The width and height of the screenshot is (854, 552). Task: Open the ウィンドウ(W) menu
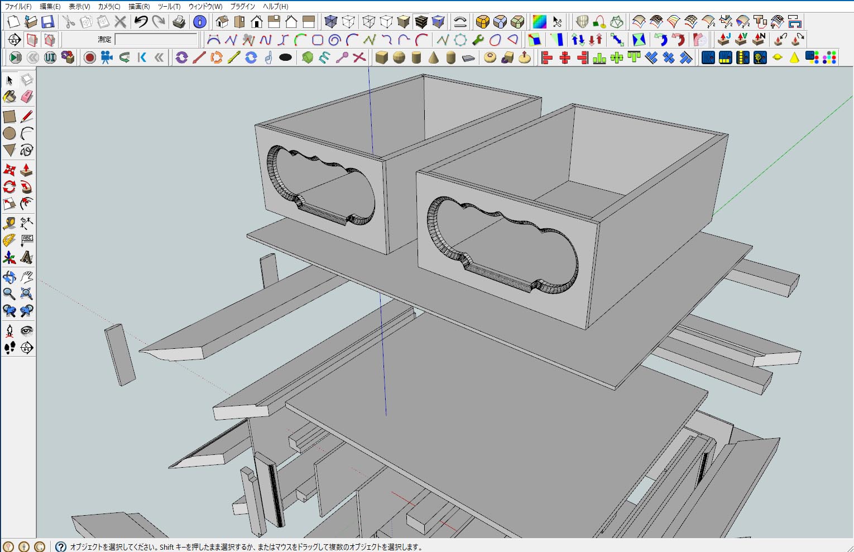pos(205,7)
